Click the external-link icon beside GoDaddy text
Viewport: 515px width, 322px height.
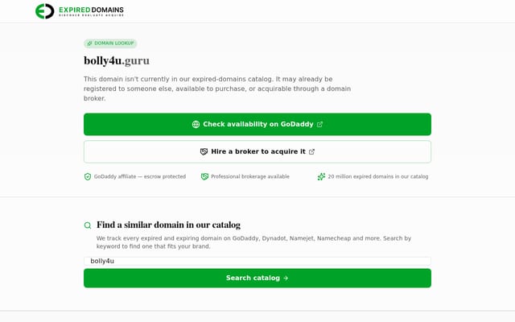320,124
